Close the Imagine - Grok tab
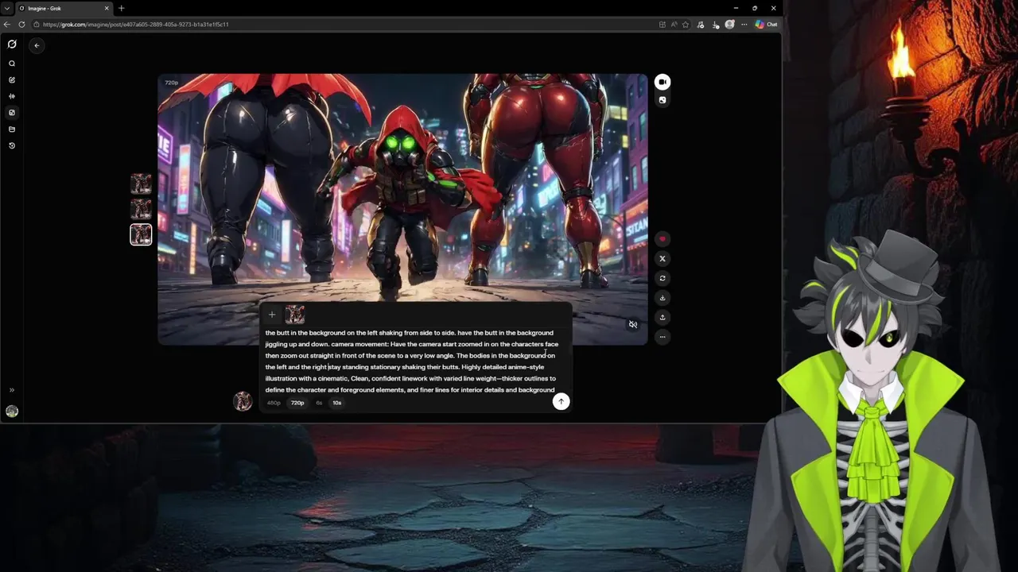The image size is (1018, 572). click(107, 8)
